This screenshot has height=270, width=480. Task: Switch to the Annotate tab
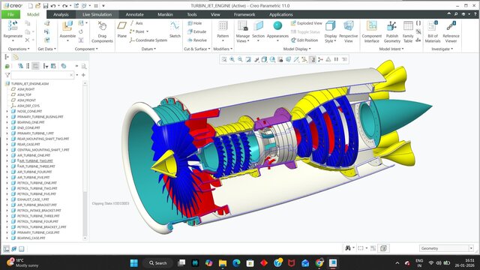pyautogui.click(x=135, y=14)
